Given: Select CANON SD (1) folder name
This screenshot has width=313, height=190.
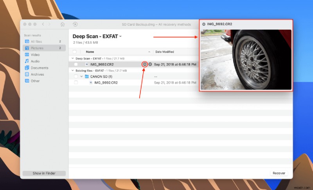Looking at the screenshot, I should tap(101, 76).
